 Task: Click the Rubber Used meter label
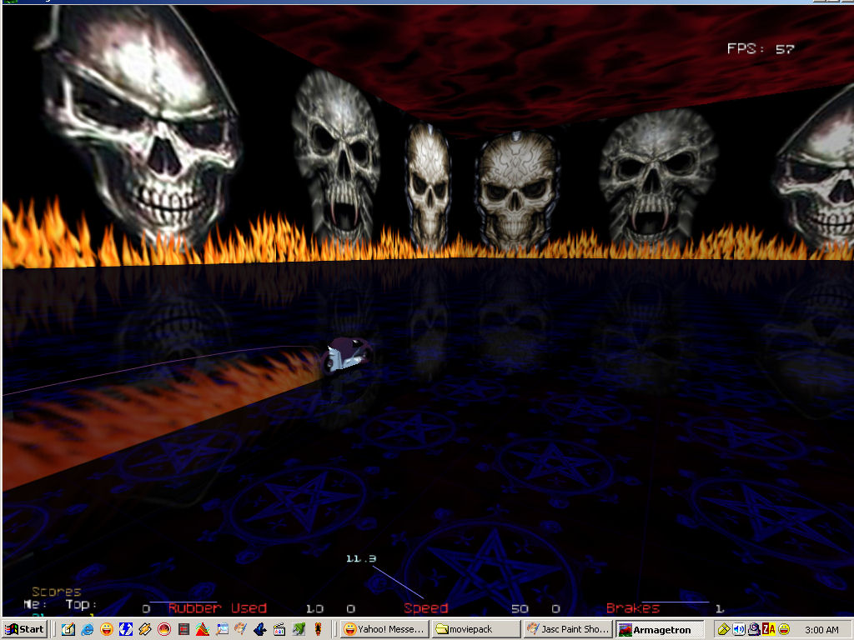point(217,608)
